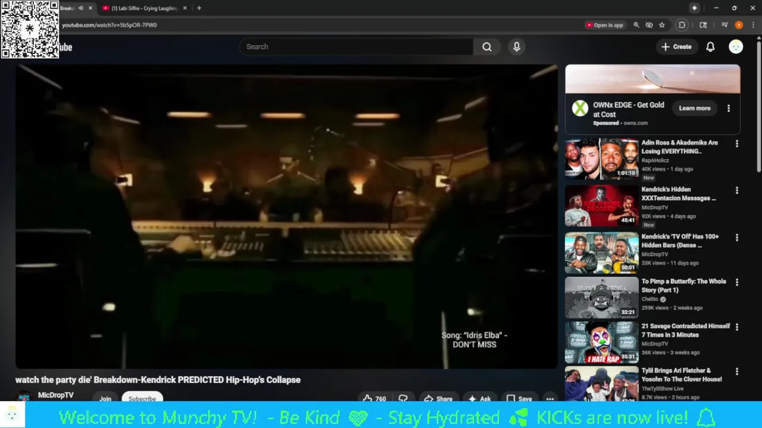Open options for Kendrick's Hidden XXXTentacion video
762x428 pixels.
737,191
